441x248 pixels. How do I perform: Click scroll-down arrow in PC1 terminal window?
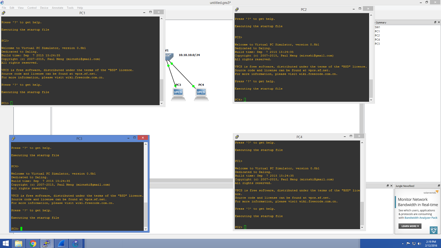click(162, 103)
